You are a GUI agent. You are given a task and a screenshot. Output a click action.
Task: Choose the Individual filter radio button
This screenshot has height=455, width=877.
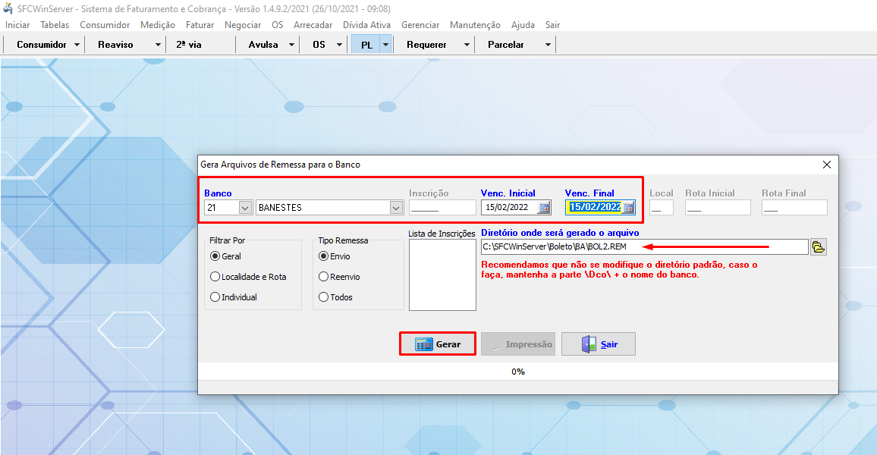coord(215,297)
